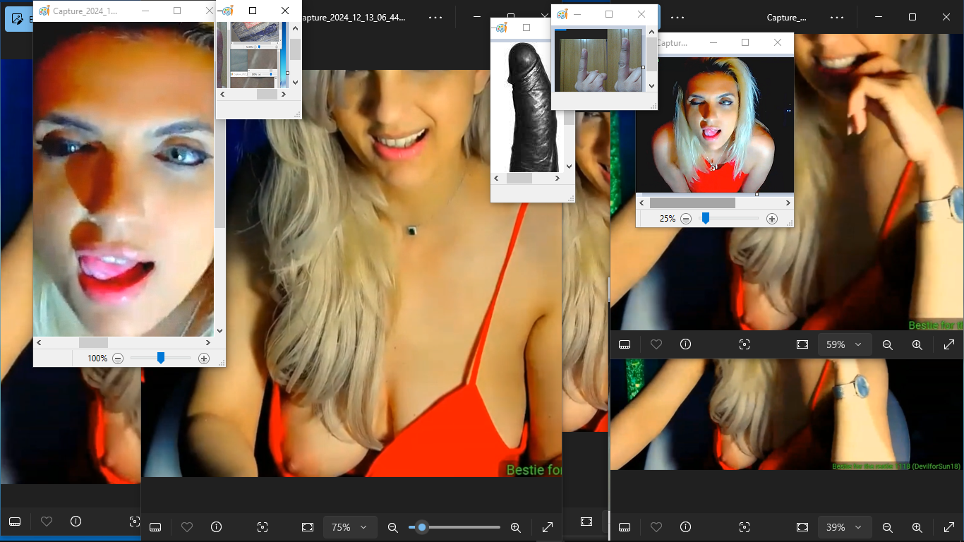The width and height of the screenshot is (964, 542).
Task: Toggle favorite heart in the 75% window toolbar
Action: coord(187,527)
